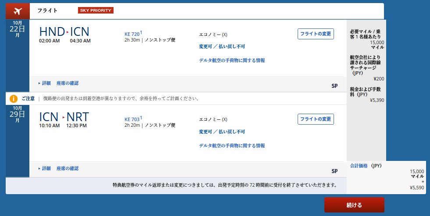The height and width of the screenshot is (216, 430).
Task: Click the ご注意 caution label
Action: [x=28, y=98]
